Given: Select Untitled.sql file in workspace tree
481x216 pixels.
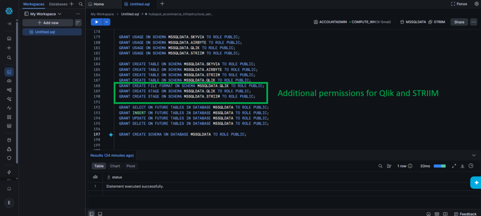Looking at the screenshot, I should pyautogui.click(x=52, y=32).
